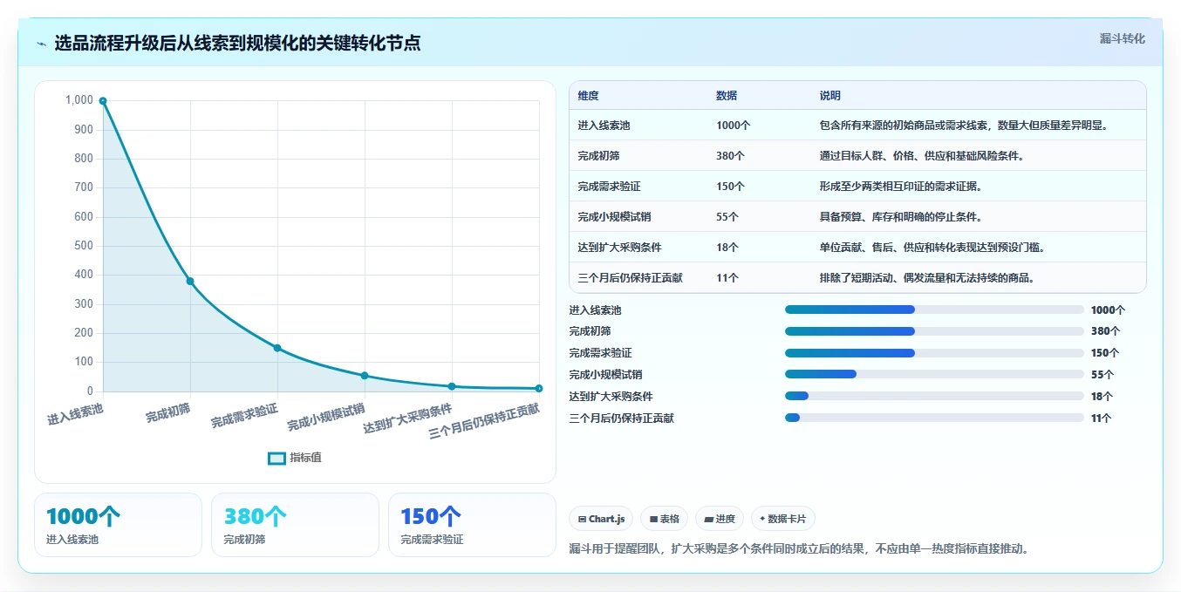
Task: Click the 维度 column header
Action: [588, 96]
